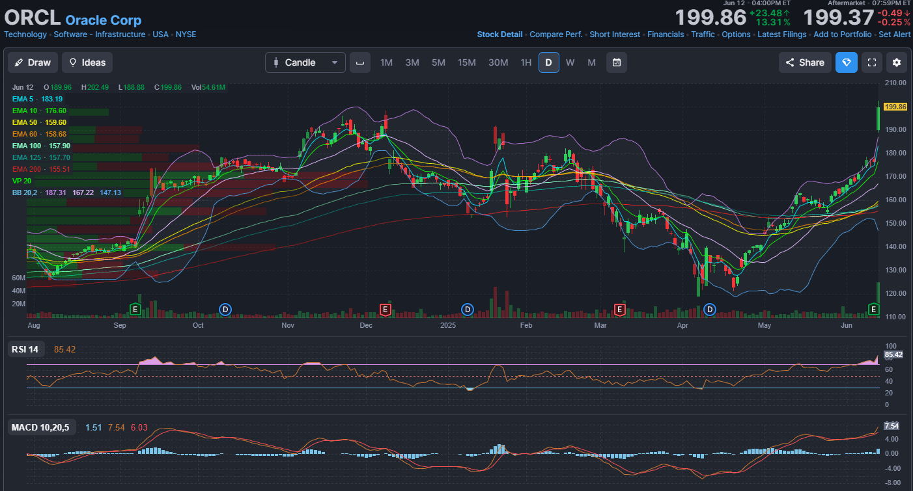
Task: Click the ORCL ticker symbol
Action: (x=33, y=18)
